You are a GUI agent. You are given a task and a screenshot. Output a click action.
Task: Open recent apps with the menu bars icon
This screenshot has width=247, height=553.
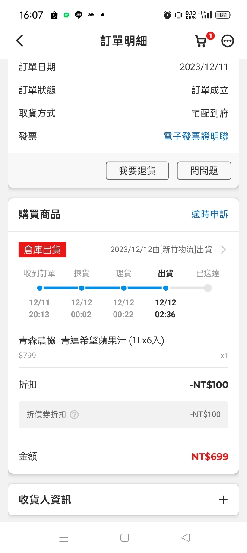[63, 537]
